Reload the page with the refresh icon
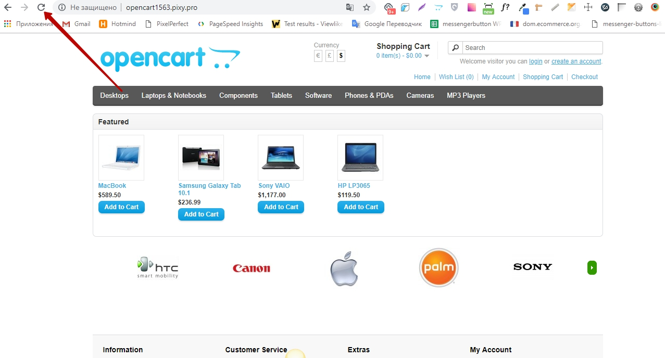The width and height of the screenshot is (665, 358). click(41, 7)
